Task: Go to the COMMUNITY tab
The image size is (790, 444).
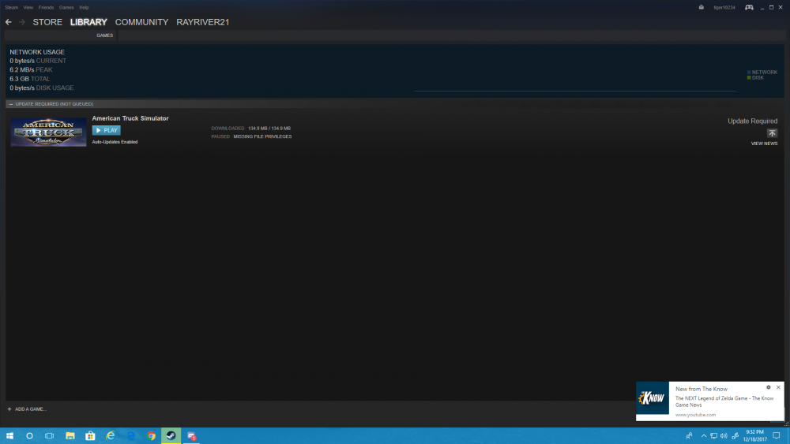Action: pos(141,22)
